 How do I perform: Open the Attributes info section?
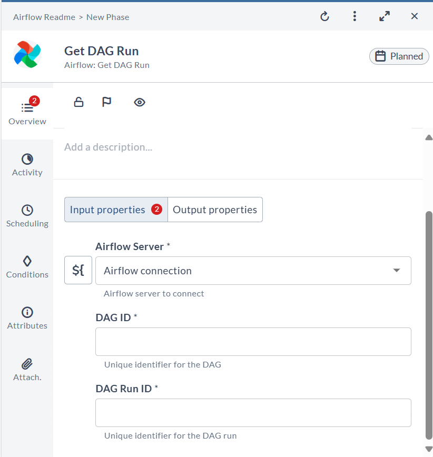coord(27,318)
